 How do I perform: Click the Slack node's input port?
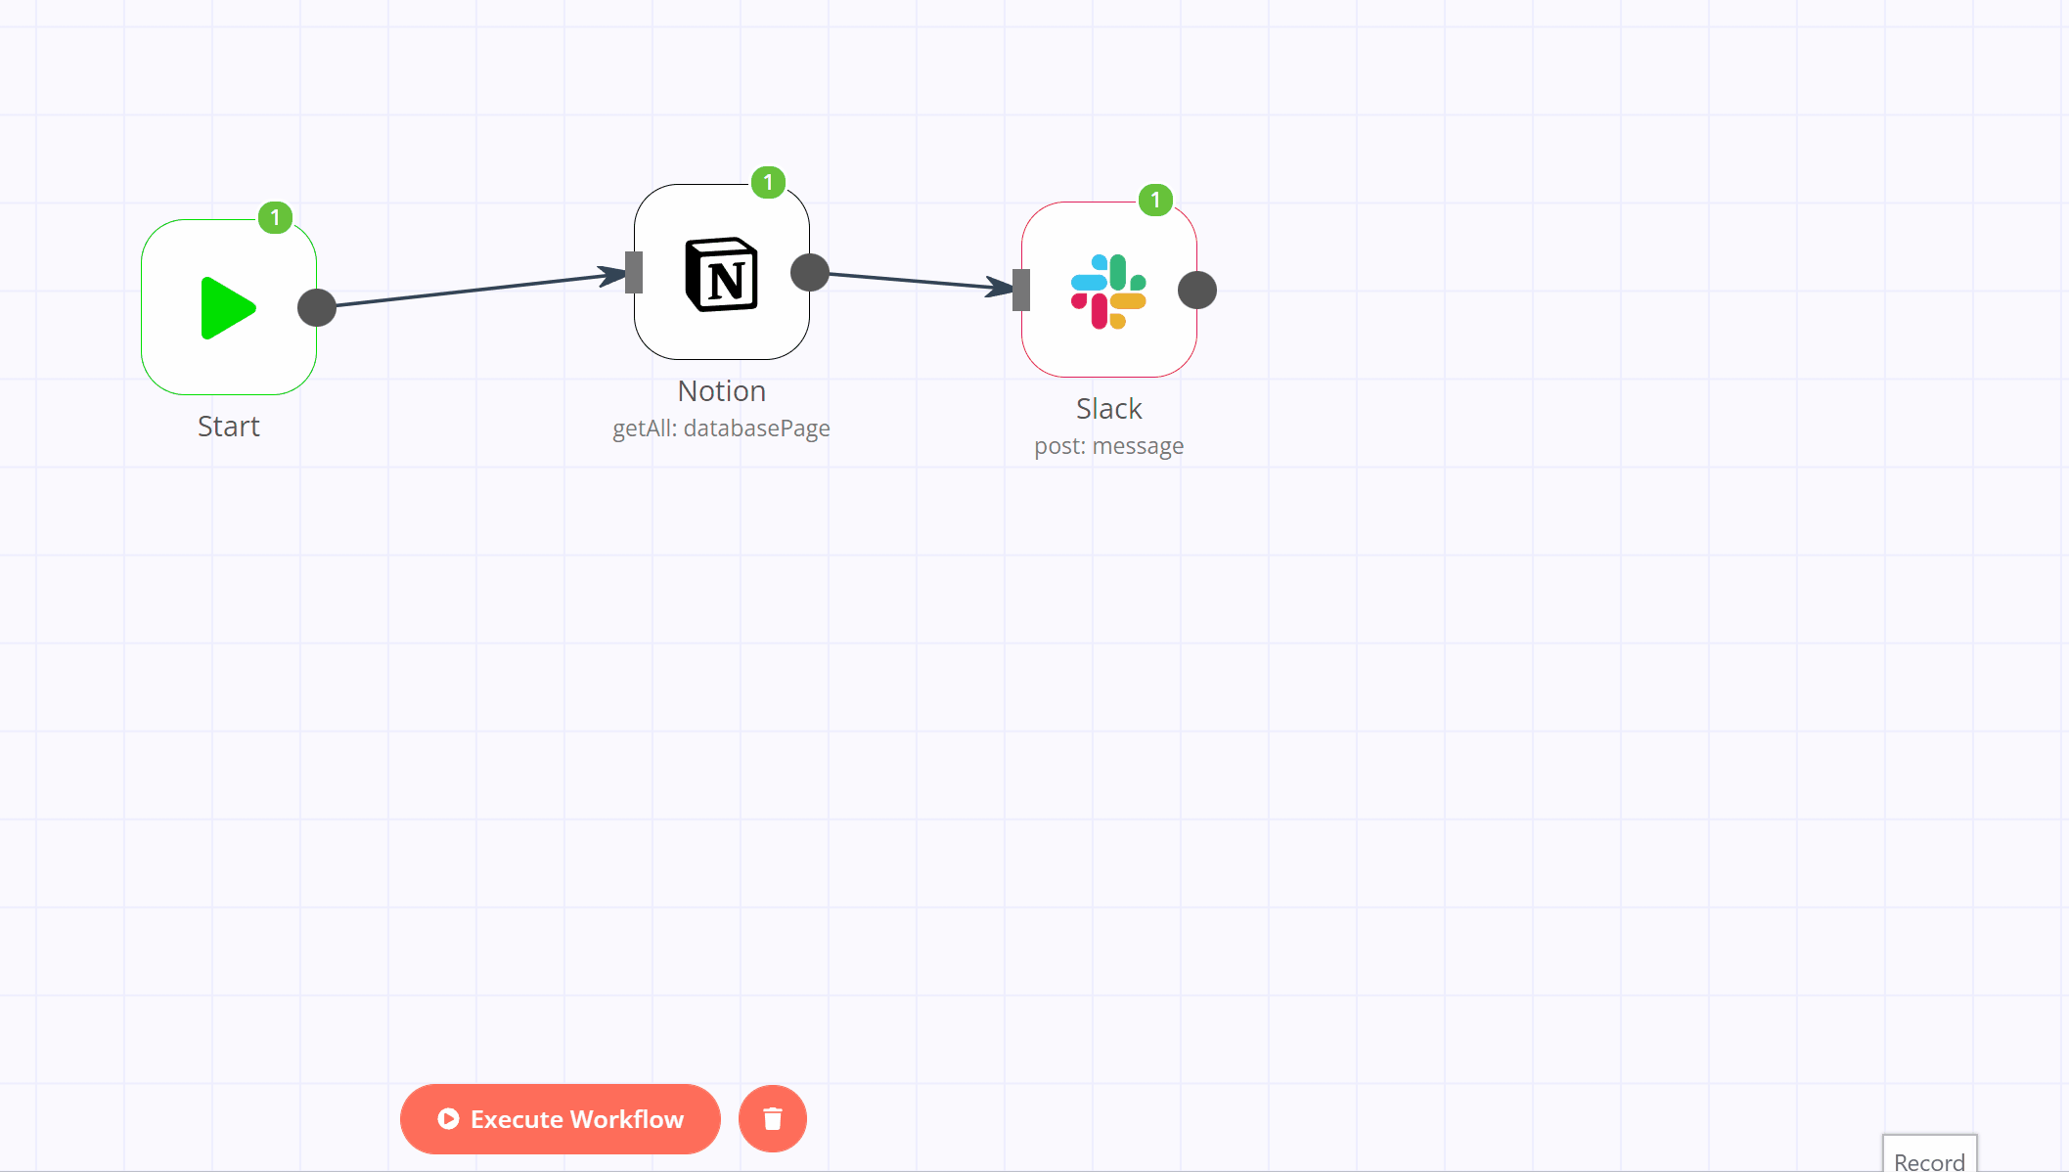[1021, 290]
